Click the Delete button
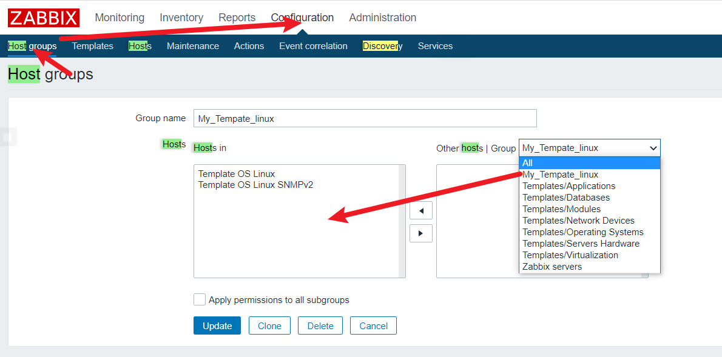Image resolution: width=722 pixels, height=357 pixels. 320,325
